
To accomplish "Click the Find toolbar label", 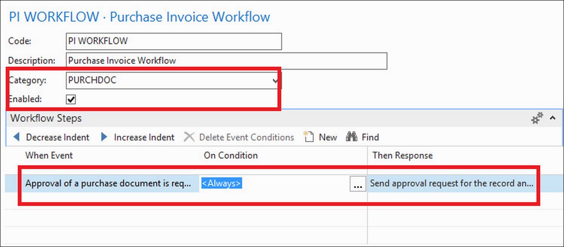I will (x=370, y=137).
